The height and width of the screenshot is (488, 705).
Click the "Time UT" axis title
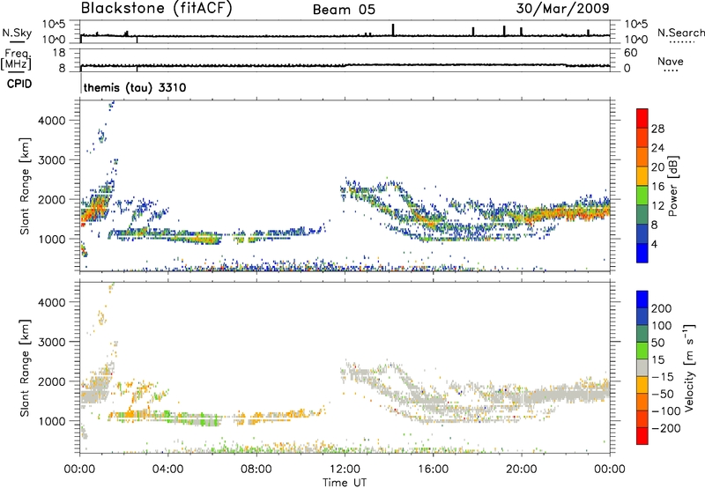pos(345,483)
